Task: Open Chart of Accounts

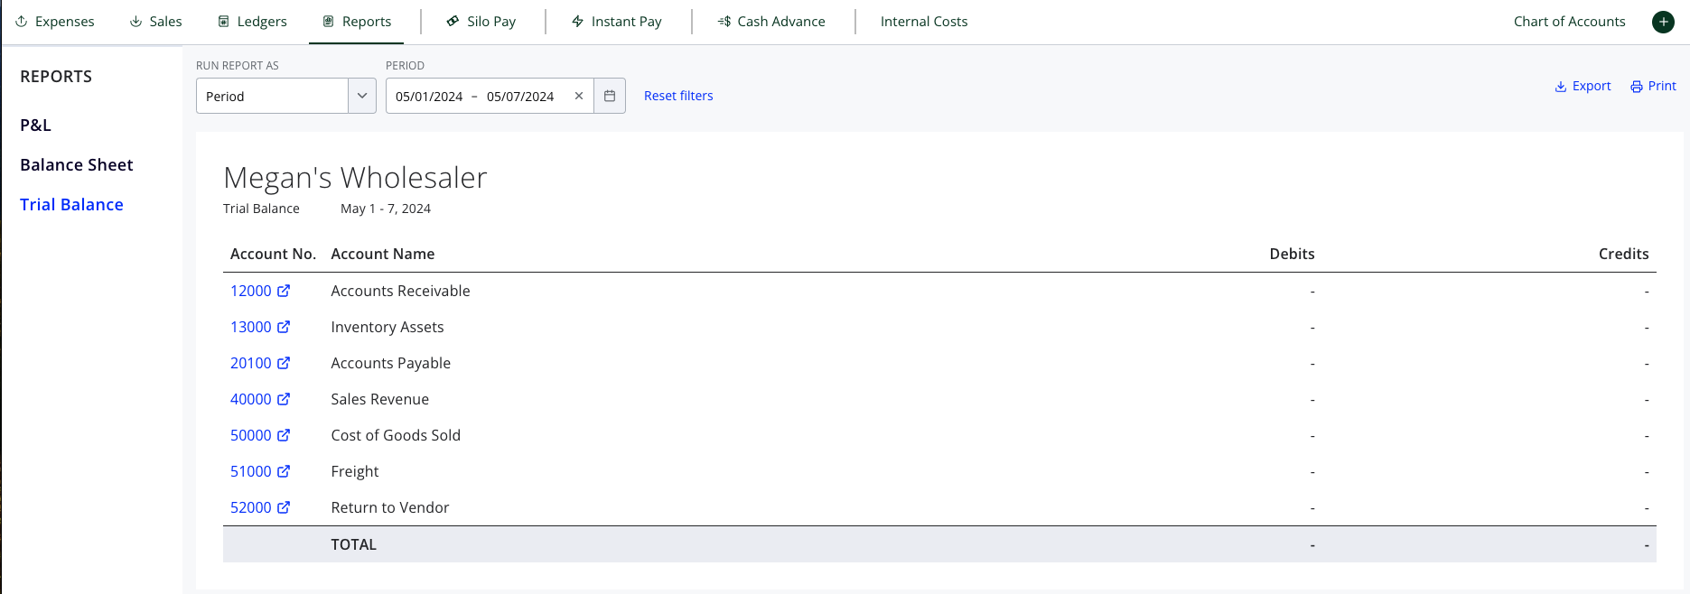Action: pyautogui.click(x=1569, y=22)
